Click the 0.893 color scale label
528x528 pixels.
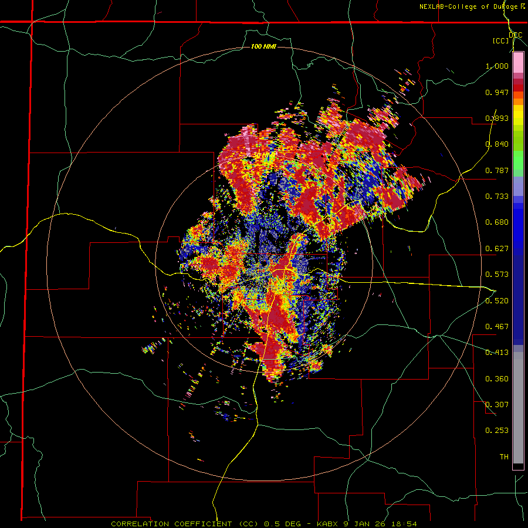(497, 118)
